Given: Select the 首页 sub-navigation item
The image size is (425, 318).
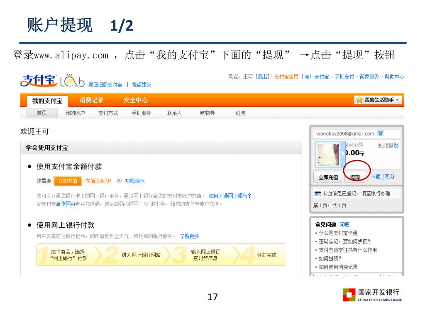Looking at the screenshot, I should 42,113.
